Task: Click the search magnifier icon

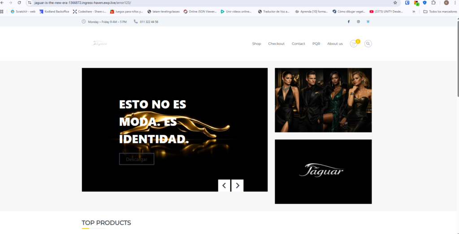Action: tap(368, 44)
